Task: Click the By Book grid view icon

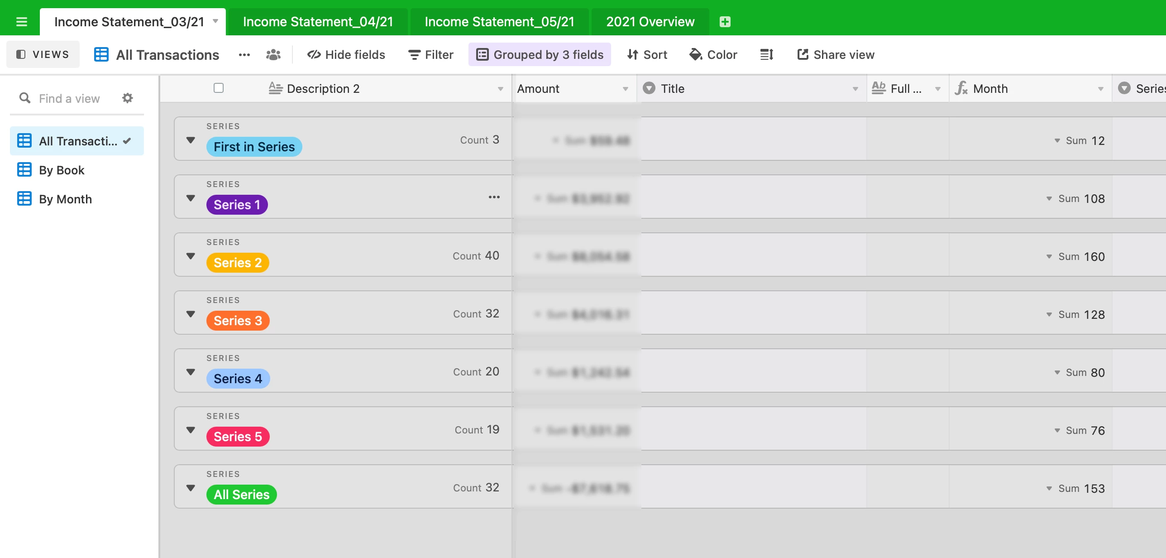Action: pyautogui.click(x=24, y=169)
